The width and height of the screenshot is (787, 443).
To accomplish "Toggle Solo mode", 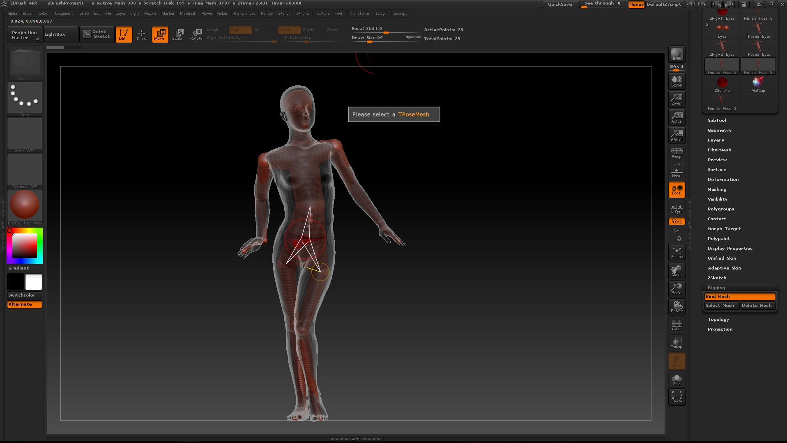I will click(x=677, y=379).
